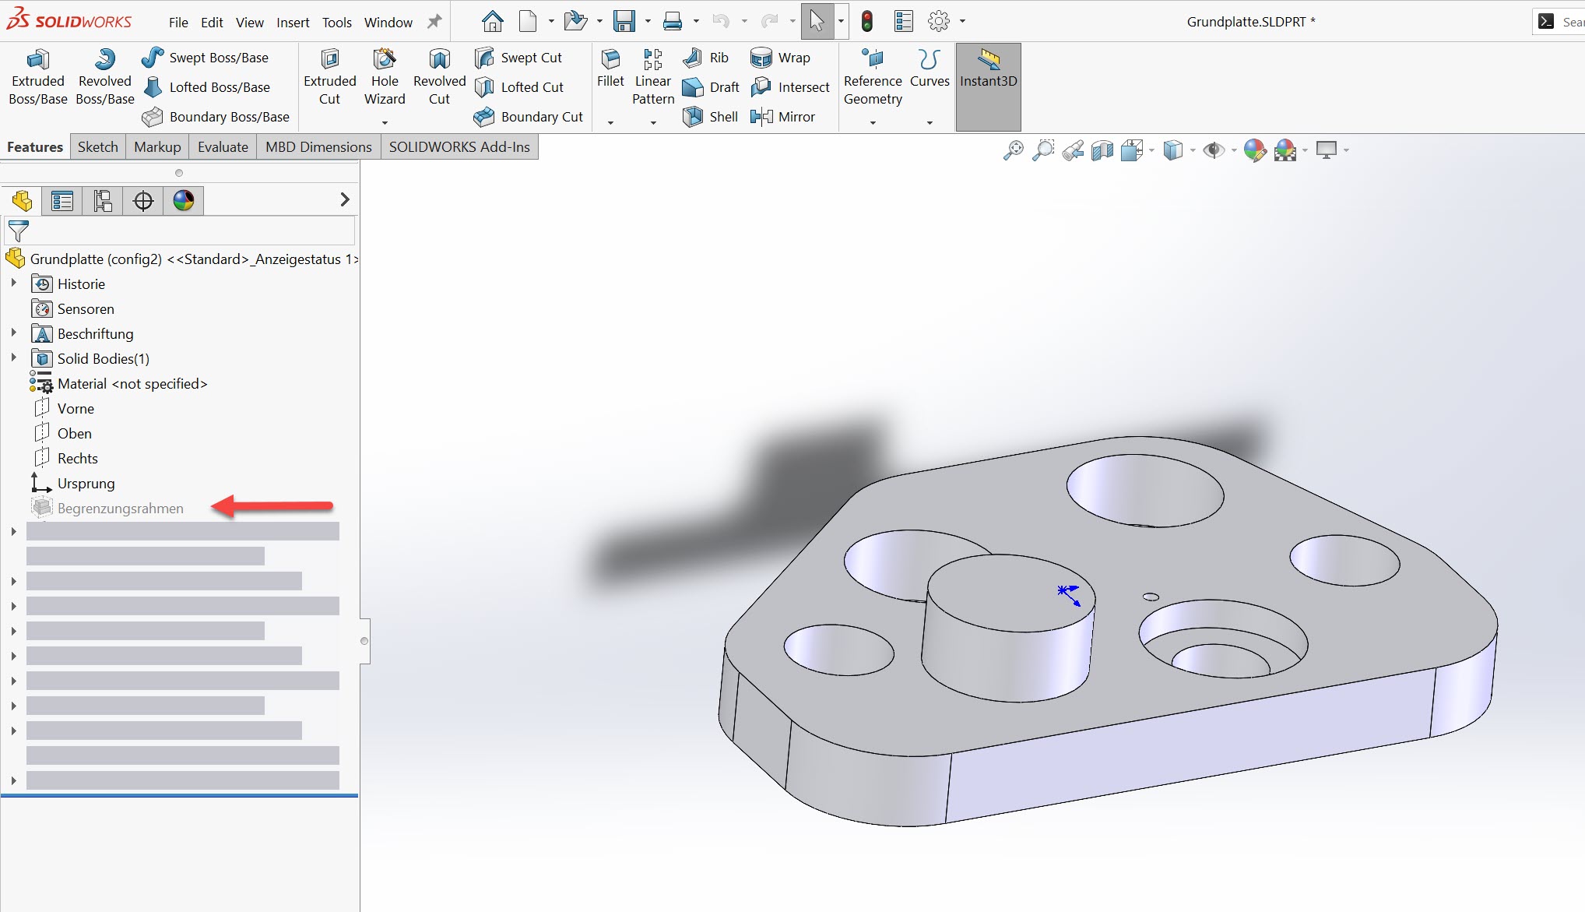Viewport: 1585px width, 912px height.
Task: Select the Begrenzungsrahmen tree item
Action: (x=120, y=509)
